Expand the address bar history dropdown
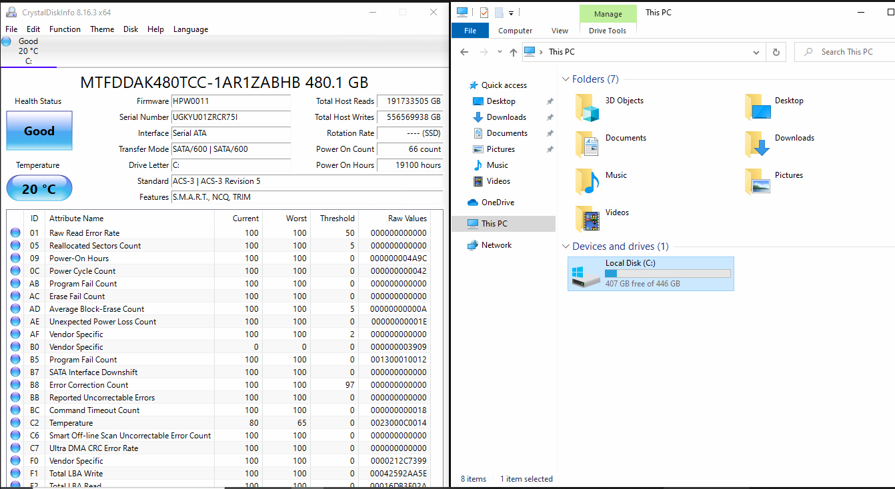The width and height of the screenshot is (895, 489). point(756,52)
